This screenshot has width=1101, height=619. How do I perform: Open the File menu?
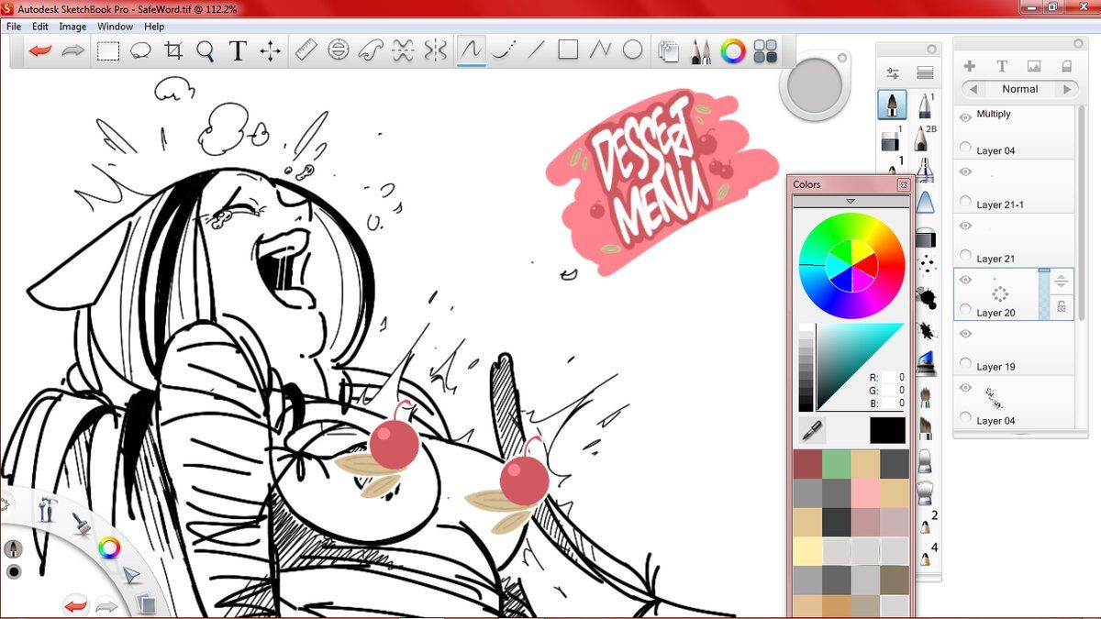click(x=14, y=27)
